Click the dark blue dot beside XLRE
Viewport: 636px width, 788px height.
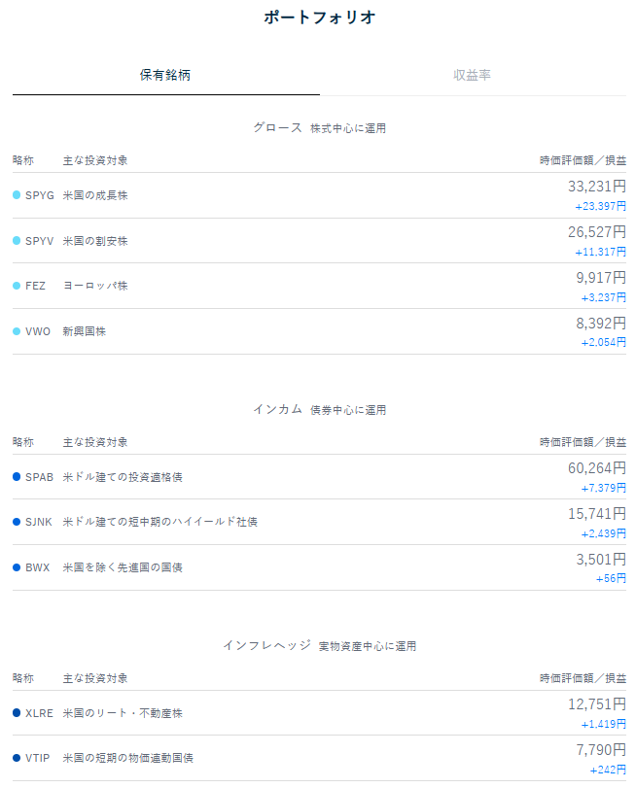(17, 712)
